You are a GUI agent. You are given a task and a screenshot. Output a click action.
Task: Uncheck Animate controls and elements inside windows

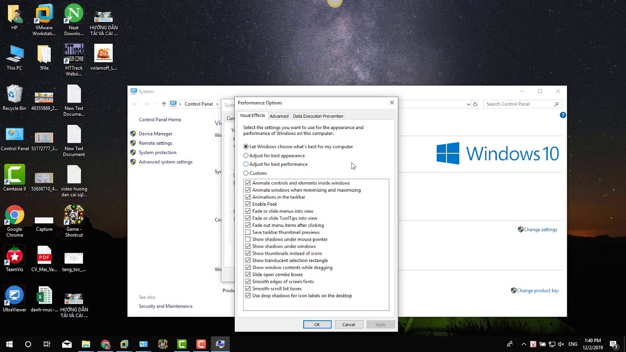[248, 183]
